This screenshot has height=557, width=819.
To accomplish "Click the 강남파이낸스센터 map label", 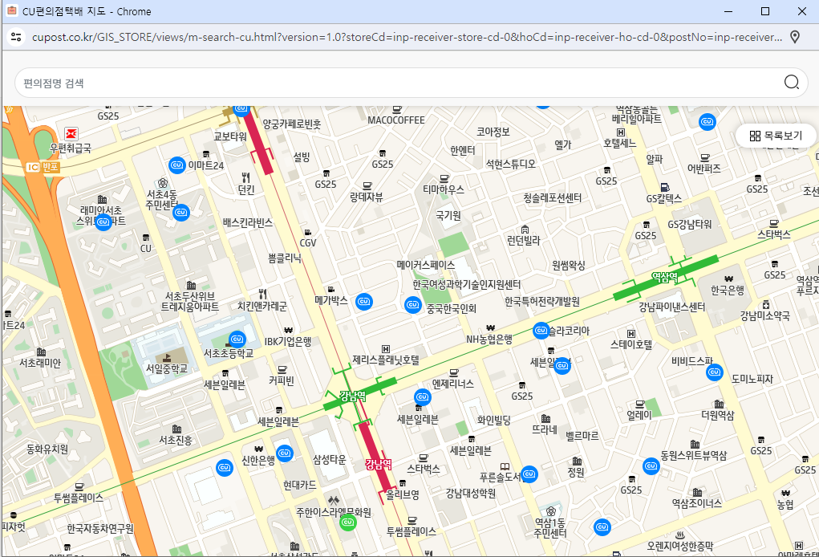I will tap(671, 307).
